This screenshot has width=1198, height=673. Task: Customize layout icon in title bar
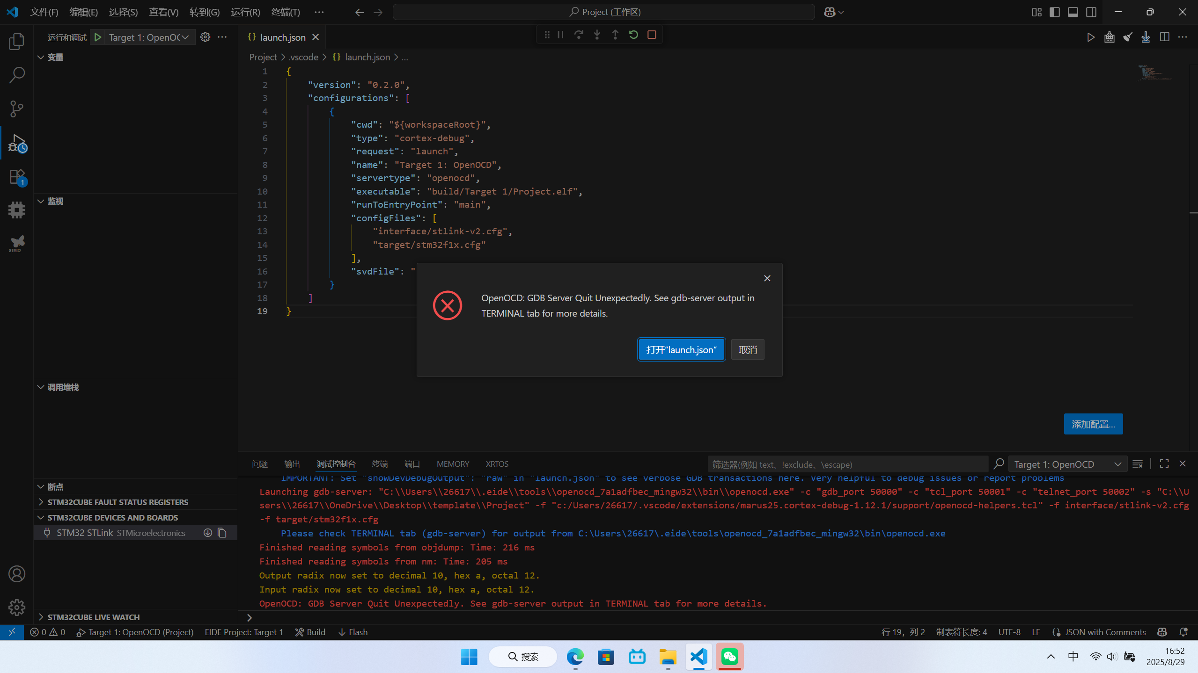(1036, 12)
